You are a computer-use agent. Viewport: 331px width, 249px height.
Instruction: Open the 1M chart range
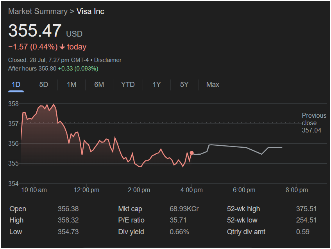[x=72, y=85]
